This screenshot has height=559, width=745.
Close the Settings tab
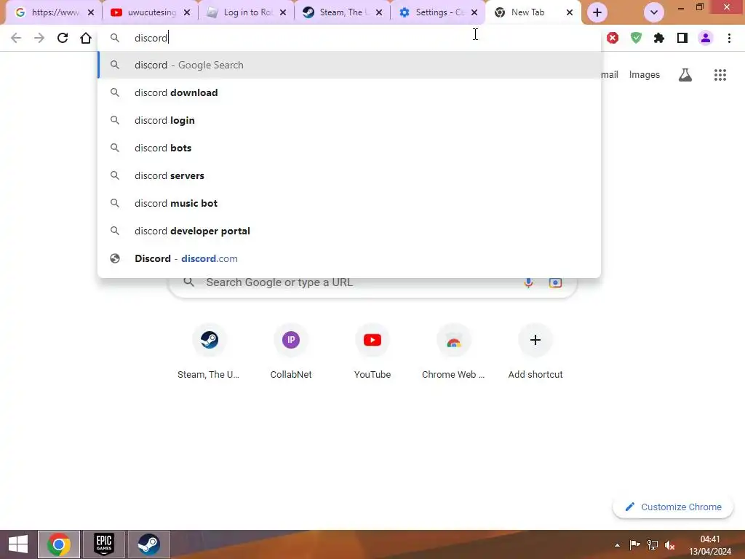474,13
